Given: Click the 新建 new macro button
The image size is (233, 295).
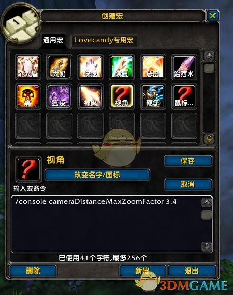Looking at the screenshot, I should tap(143, 271).
